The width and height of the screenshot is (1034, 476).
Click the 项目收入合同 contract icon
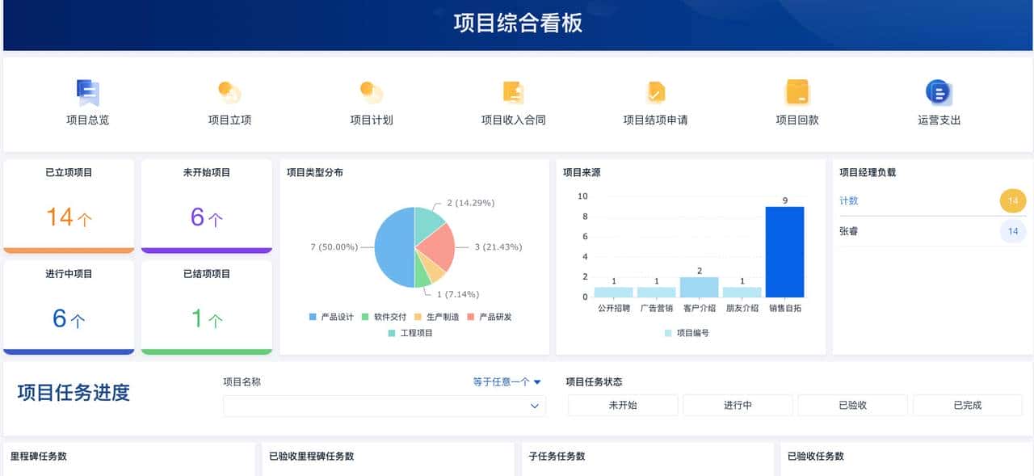click(x=512, y=97)
